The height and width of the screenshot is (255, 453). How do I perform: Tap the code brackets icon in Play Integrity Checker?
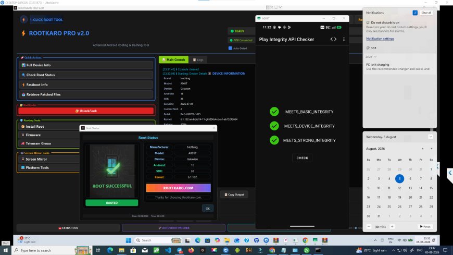coord(333,39)
